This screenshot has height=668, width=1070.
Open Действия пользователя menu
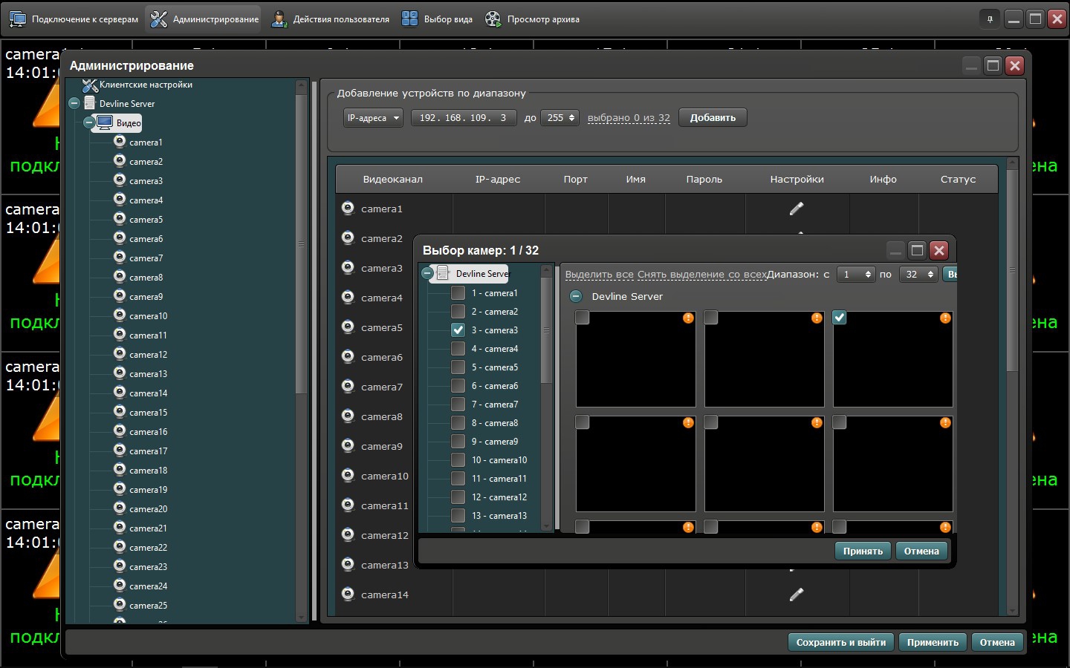331,19
